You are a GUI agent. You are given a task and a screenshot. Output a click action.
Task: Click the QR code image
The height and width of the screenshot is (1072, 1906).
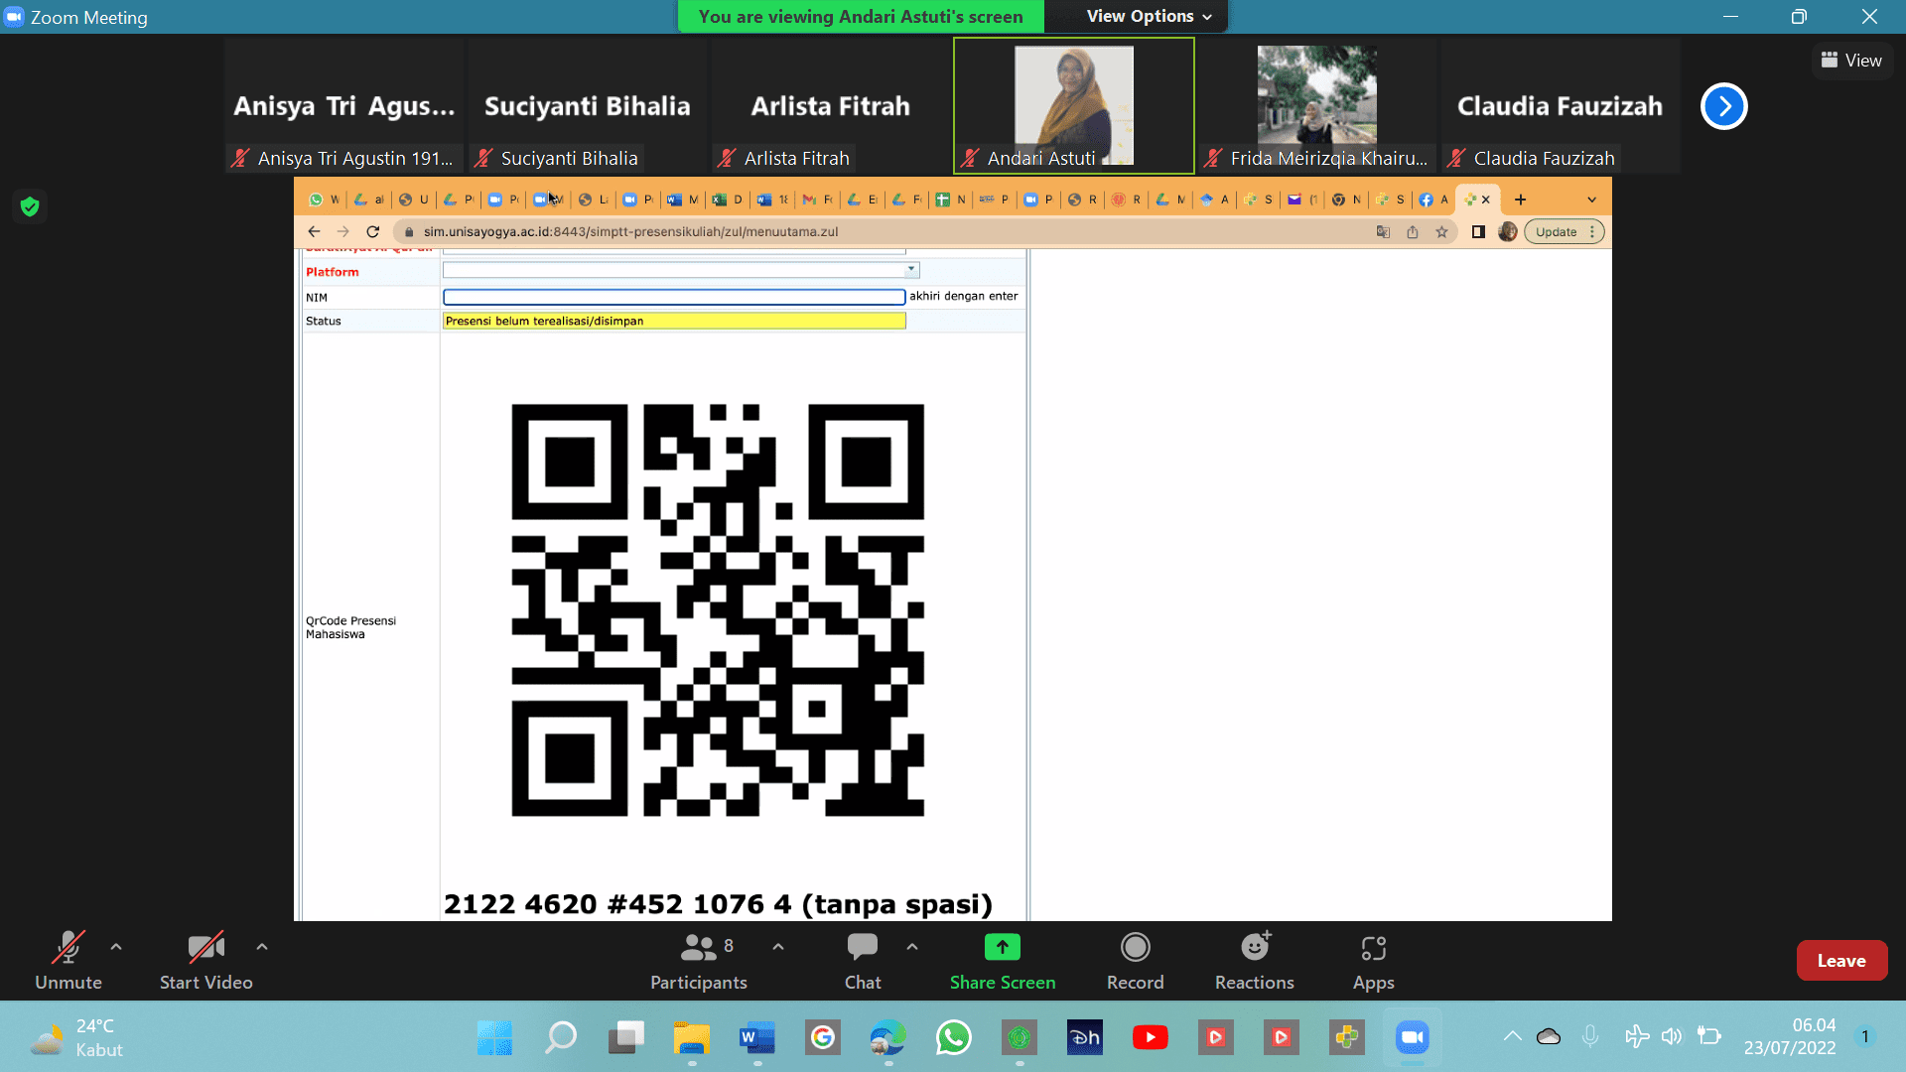[718, 610]
